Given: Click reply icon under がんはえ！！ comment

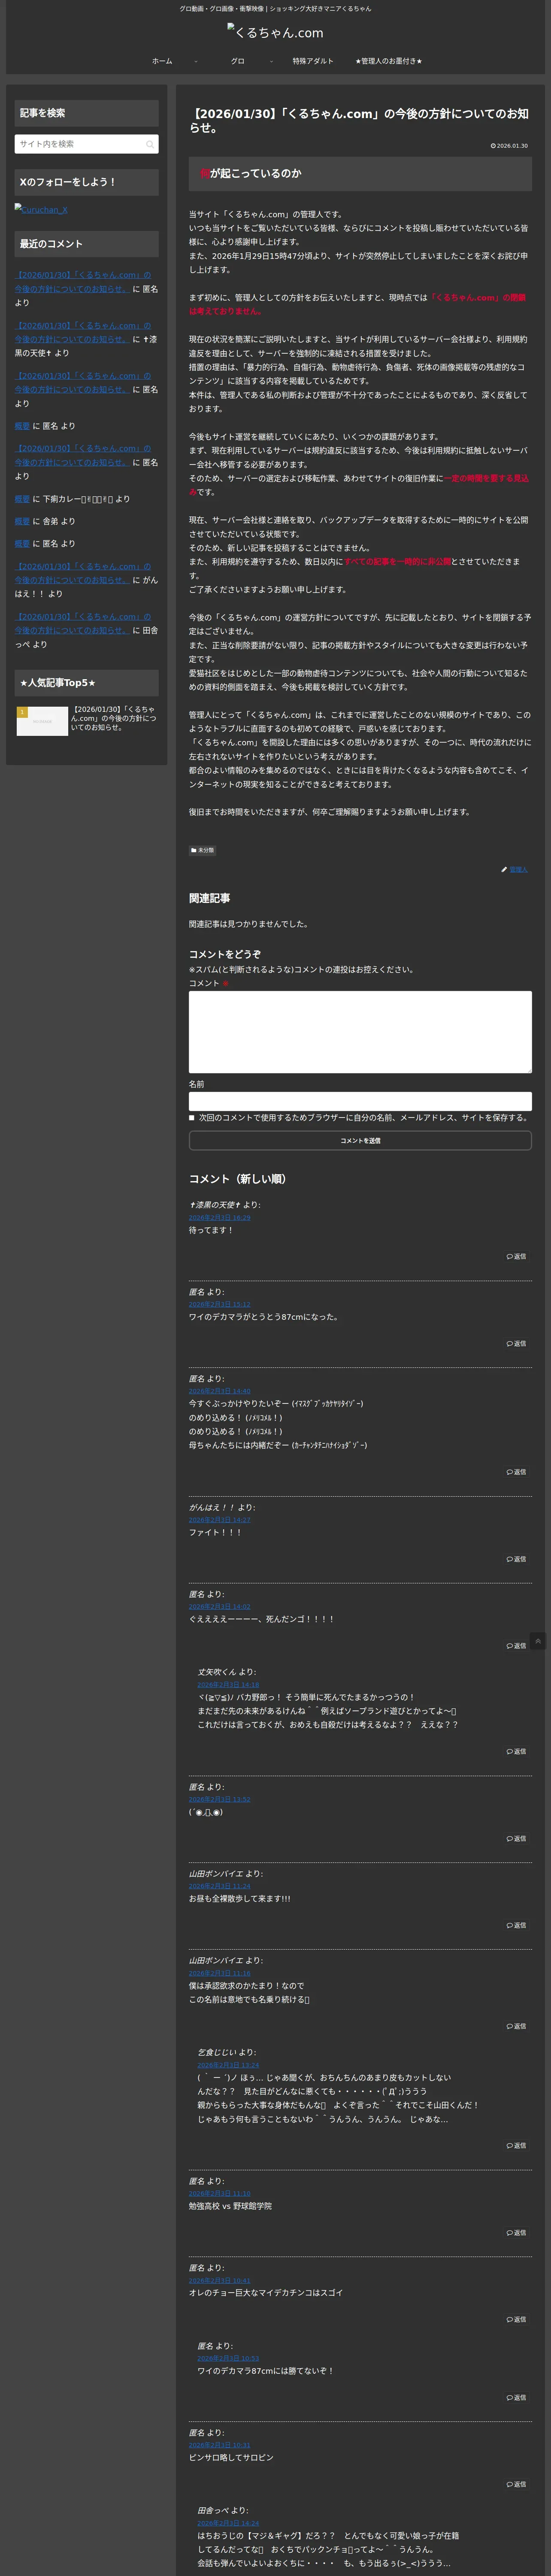Looking at the screenshot, I should pyautogui.click(x=516, y=1559).
